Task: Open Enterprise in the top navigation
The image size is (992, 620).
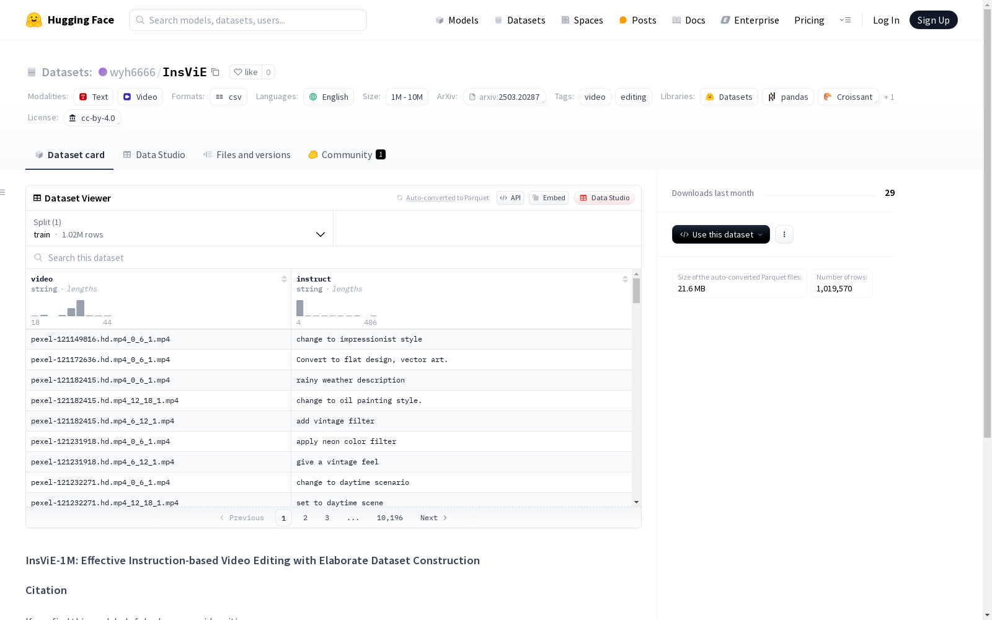Action: 750,20
